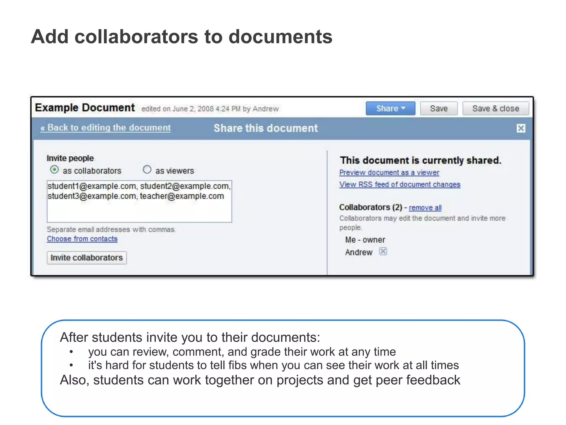Remove Andrew with the X icon
Screen dimensions: 566x425
[x=383, y=251]
